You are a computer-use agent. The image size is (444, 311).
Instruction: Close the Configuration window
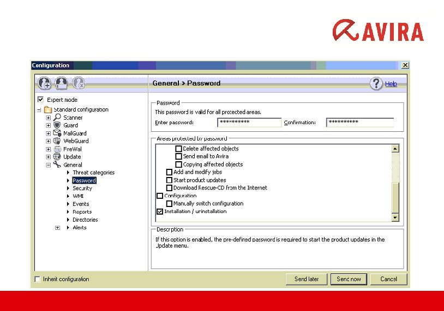tap(405, 65)
